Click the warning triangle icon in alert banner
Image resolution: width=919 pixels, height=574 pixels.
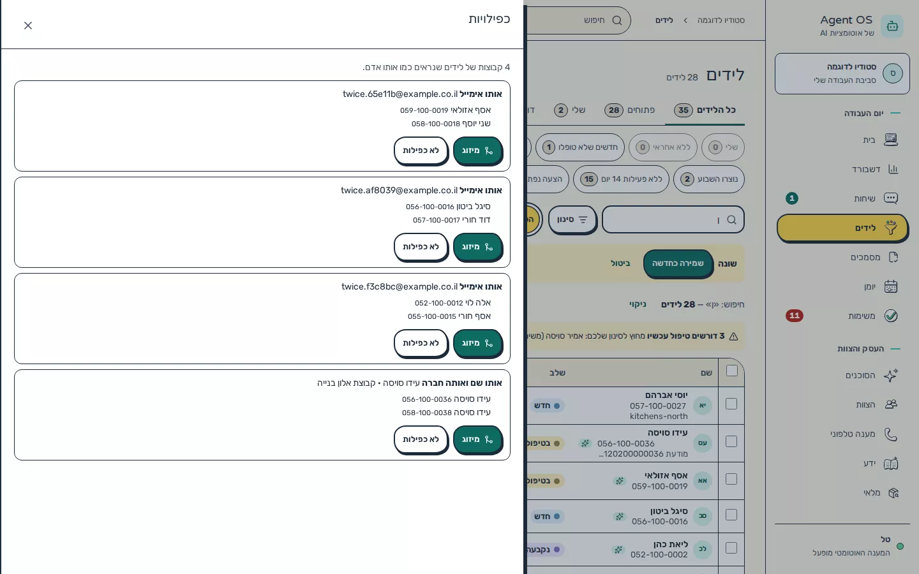point(733,336)
